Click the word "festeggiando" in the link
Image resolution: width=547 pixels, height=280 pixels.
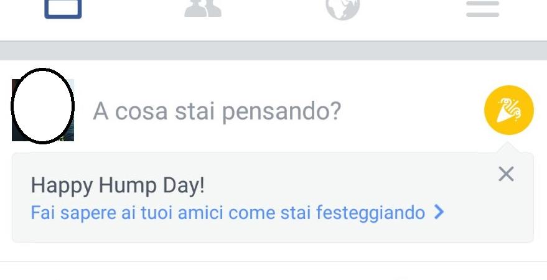pyautogui.click(x=370, y=213)
